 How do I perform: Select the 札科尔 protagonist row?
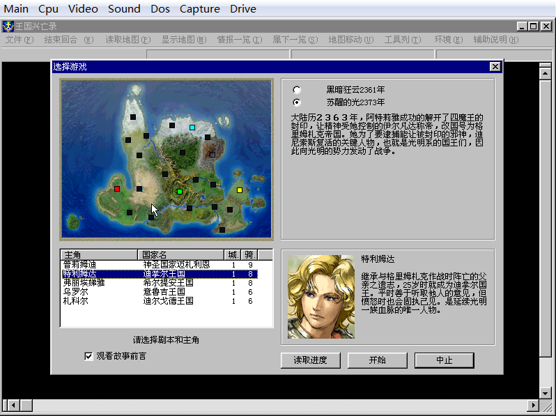click(x=160, y=301)
